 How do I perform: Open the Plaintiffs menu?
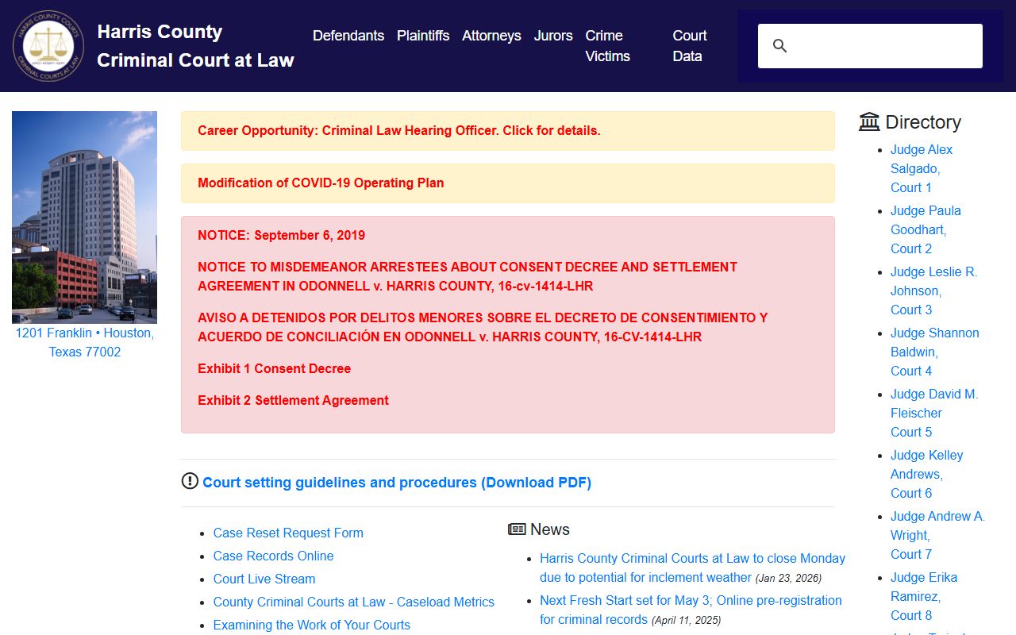pyautogui.click(x=423, y=36)
